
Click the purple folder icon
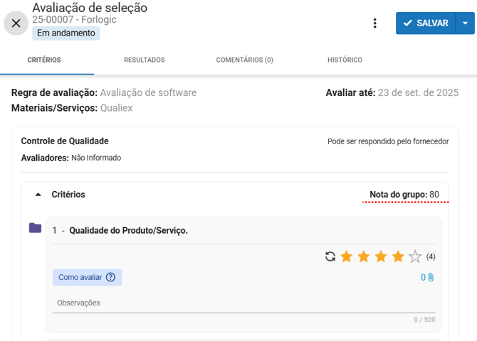coord(35,228)
